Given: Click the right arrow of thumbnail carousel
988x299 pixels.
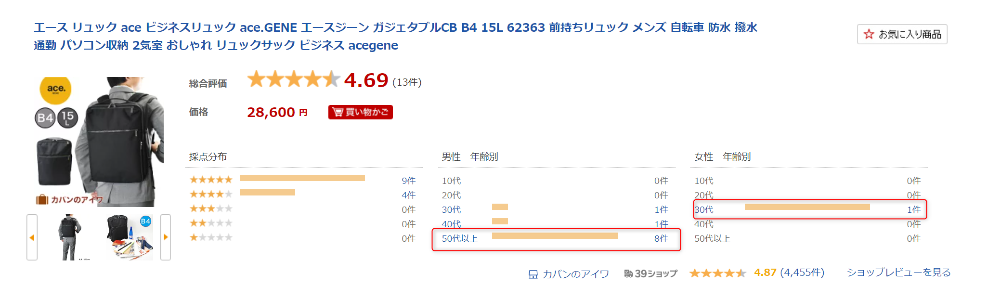Looking at the screenshot, I should (166, 237).
